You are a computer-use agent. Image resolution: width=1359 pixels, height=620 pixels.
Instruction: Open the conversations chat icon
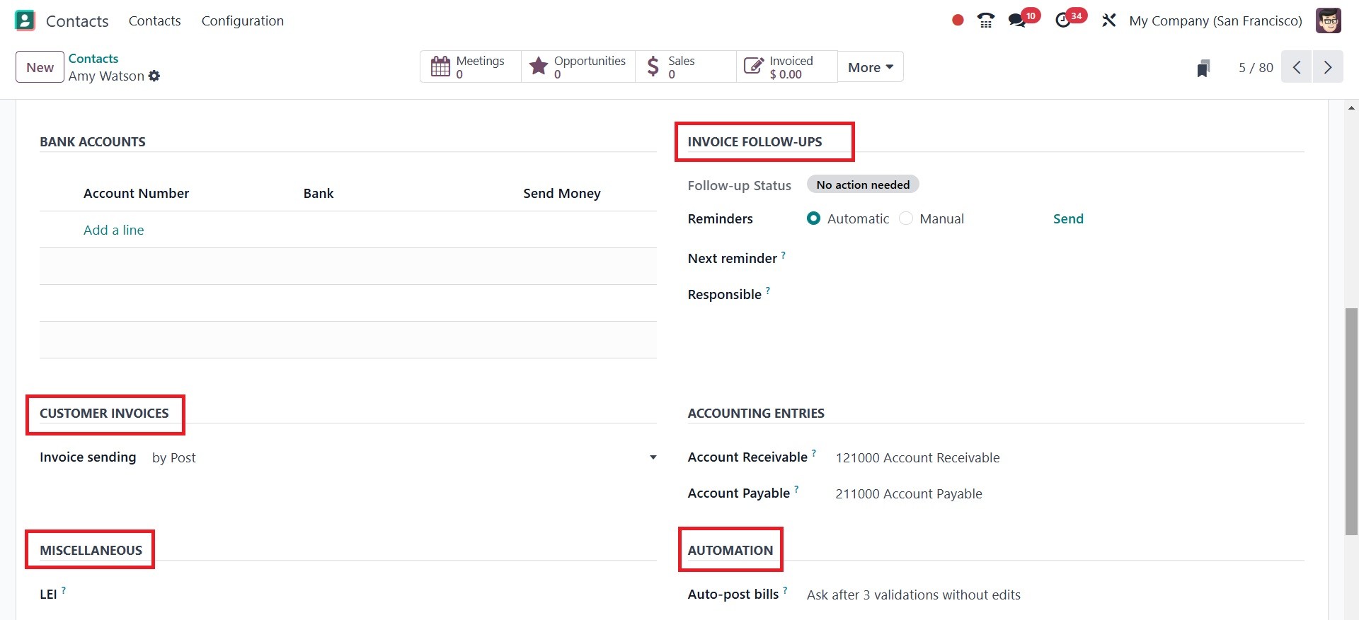point(1017,21)
